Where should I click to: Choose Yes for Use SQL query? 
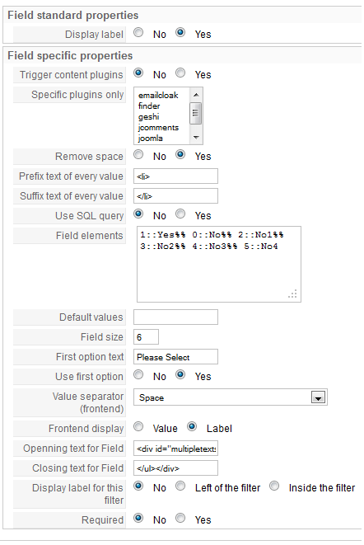[180, 214]
